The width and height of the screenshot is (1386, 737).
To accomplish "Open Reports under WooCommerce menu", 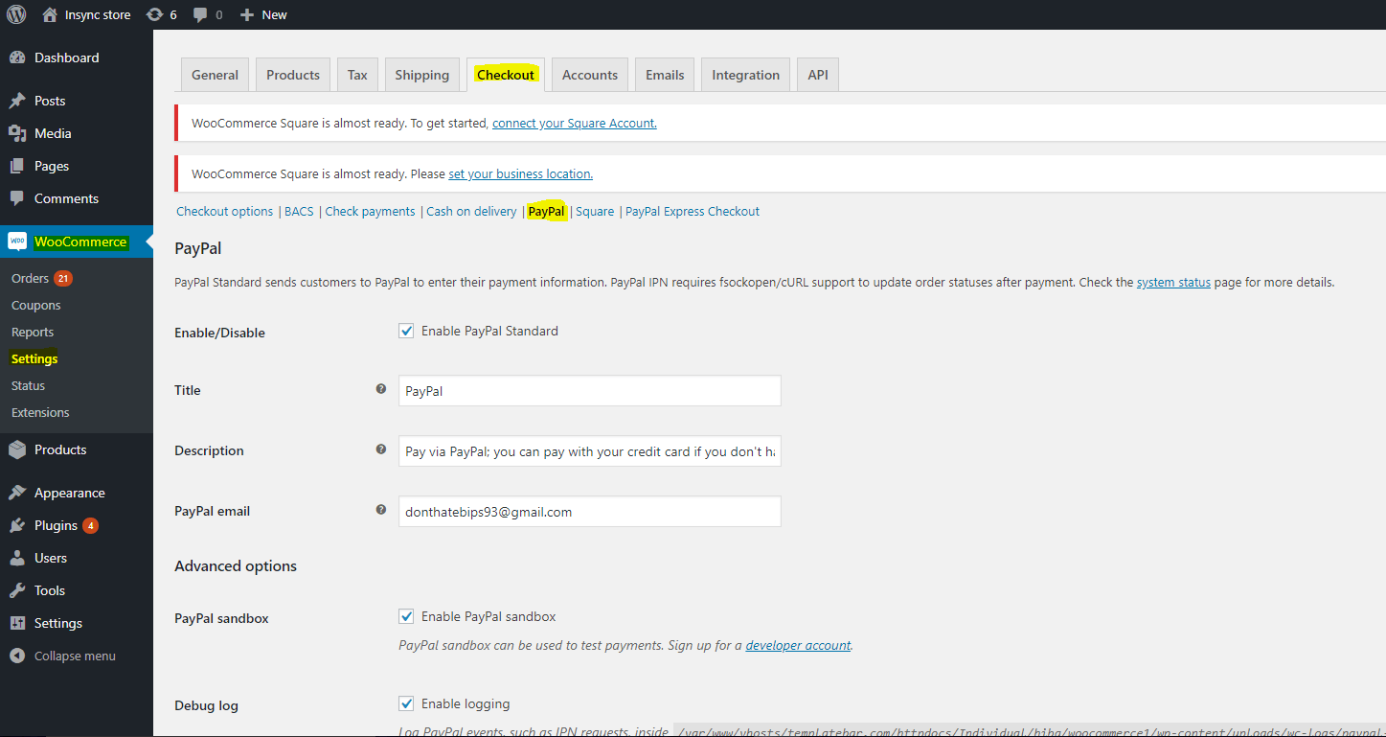I will click(x=33, y=332).
